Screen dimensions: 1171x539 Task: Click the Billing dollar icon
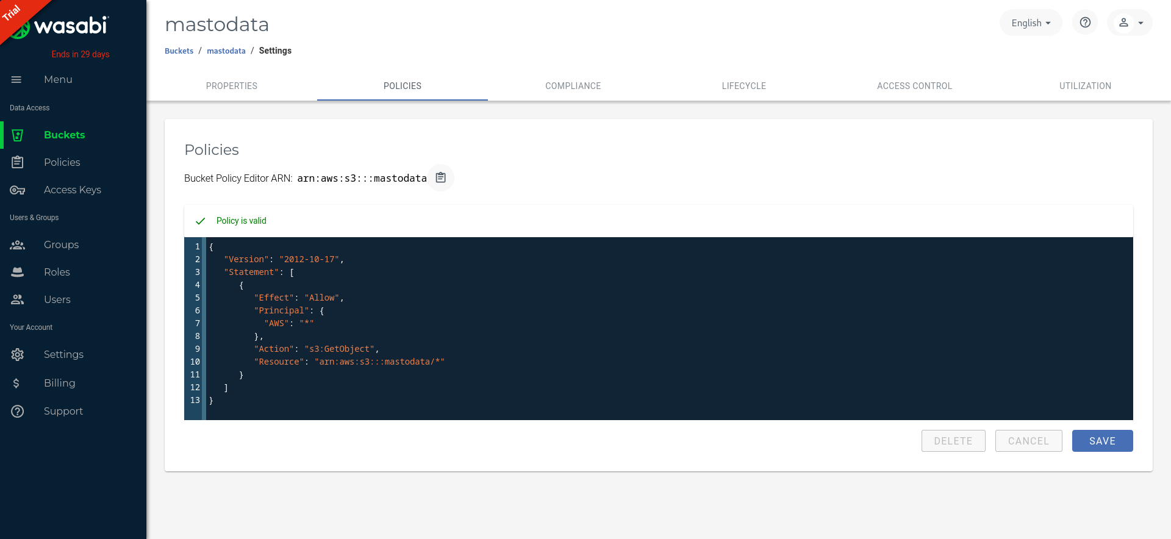click(16, 383)
